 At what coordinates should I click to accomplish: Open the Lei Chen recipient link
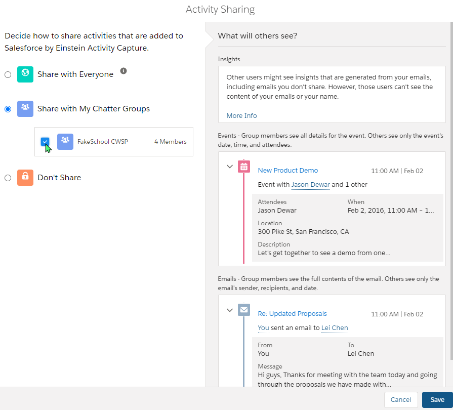(335, 328)
